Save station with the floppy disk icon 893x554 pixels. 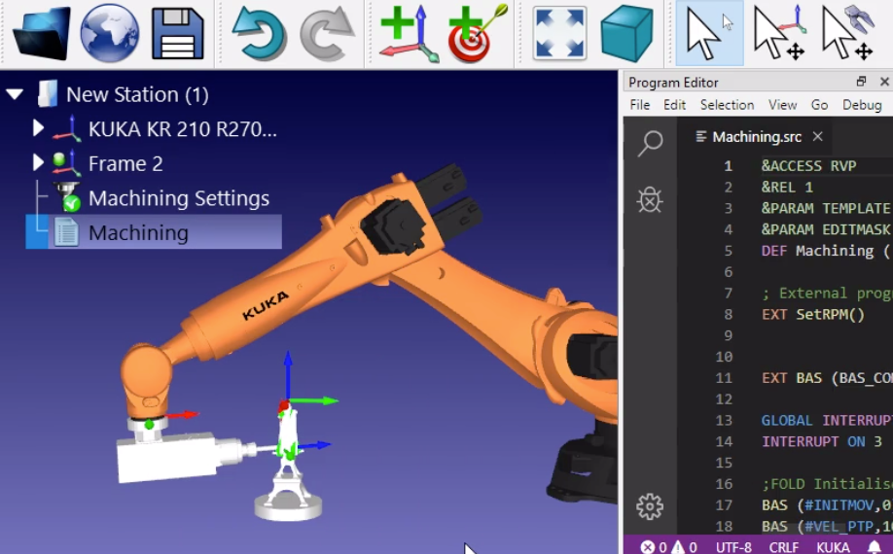[x=178, y=34]
